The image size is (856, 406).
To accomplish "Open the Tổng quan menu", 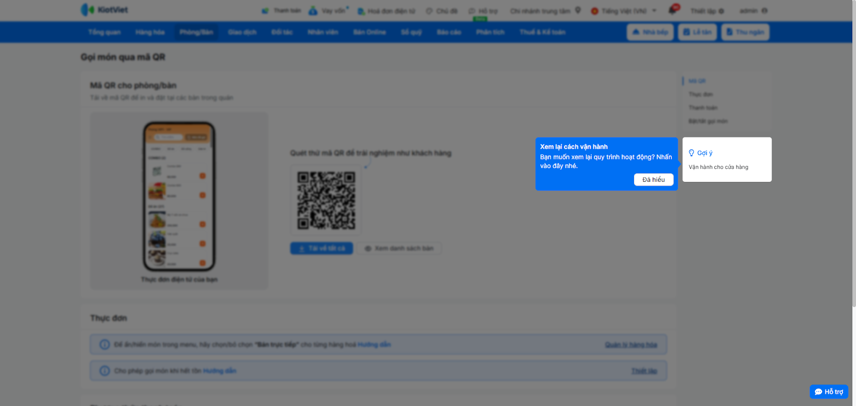I will (x=104, y=32).
